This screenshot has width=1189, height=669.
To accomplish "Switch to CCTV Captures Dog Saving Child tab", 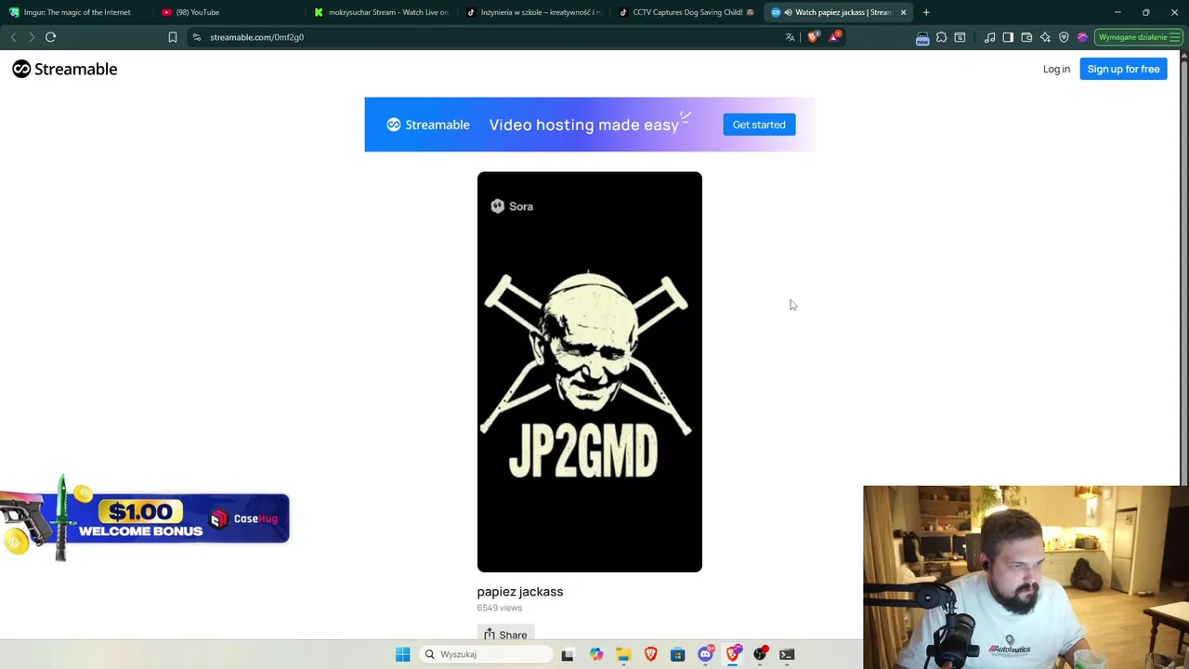I will pyautogui.click(x=686, y=12).
